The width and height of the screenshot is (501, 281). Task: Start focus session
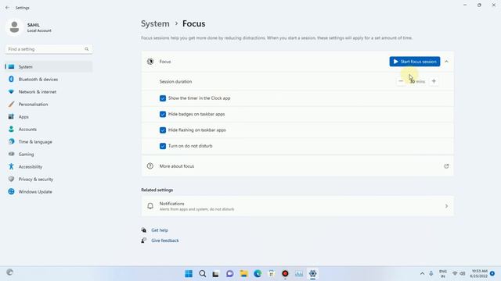414,62
